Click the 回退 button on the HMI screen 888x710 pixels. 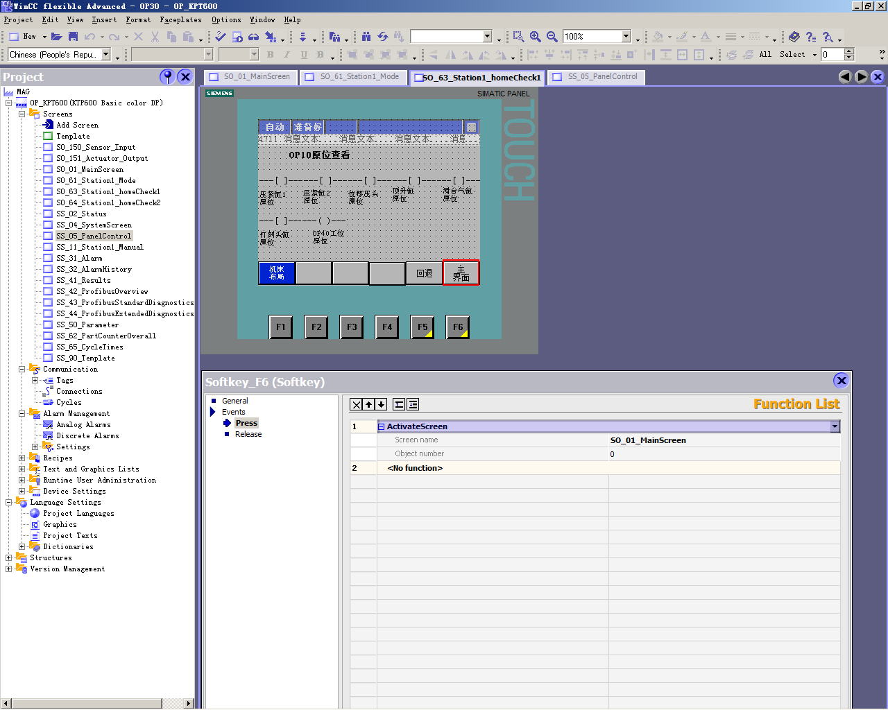coord(424,273)
